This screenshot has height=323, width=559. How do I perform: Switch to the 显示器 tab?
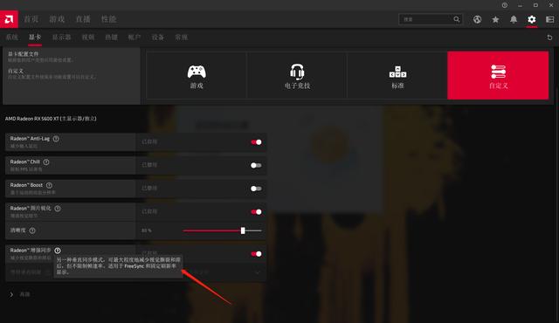coord(61,37)
